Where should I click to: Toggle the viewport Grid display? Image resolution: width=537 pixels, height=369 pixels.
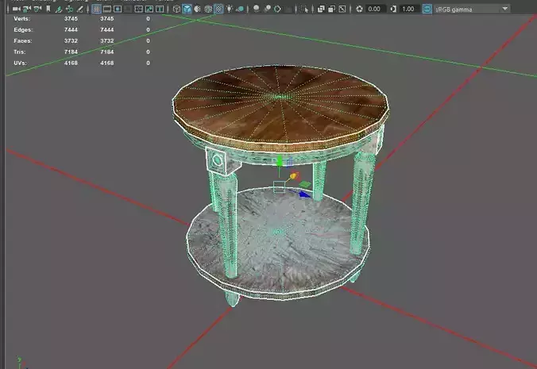(x=96, y=9)
